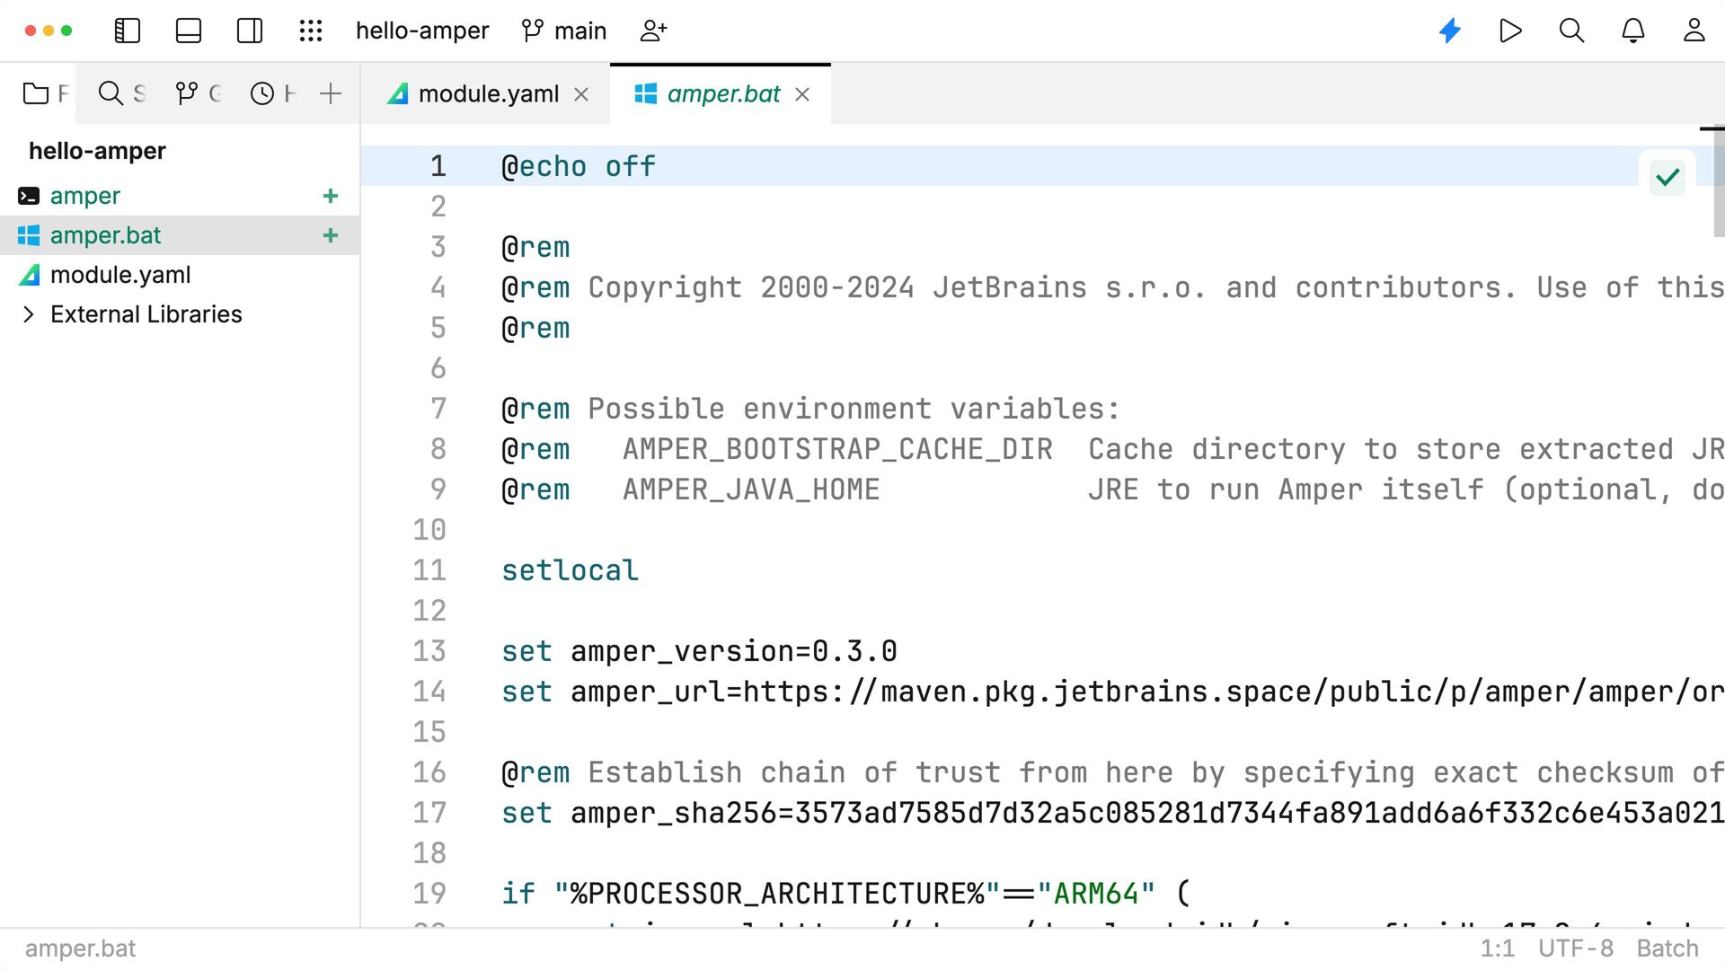Open notifications bell

tap(1633, 31)
